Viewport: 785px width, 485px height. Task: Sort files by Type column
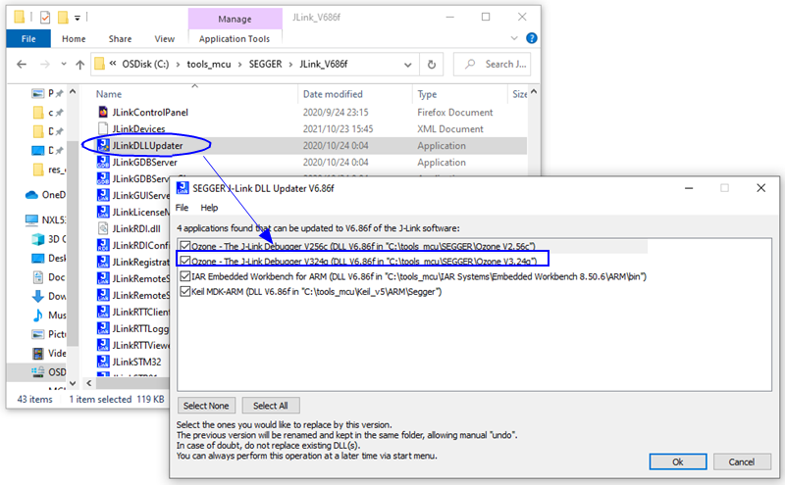click(427, 94)
